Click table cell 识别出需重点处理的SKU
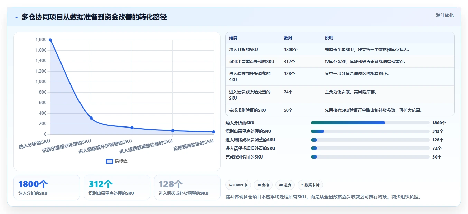Image resolution: width=468 pixels, height=214 pixels. coord(252,62)
